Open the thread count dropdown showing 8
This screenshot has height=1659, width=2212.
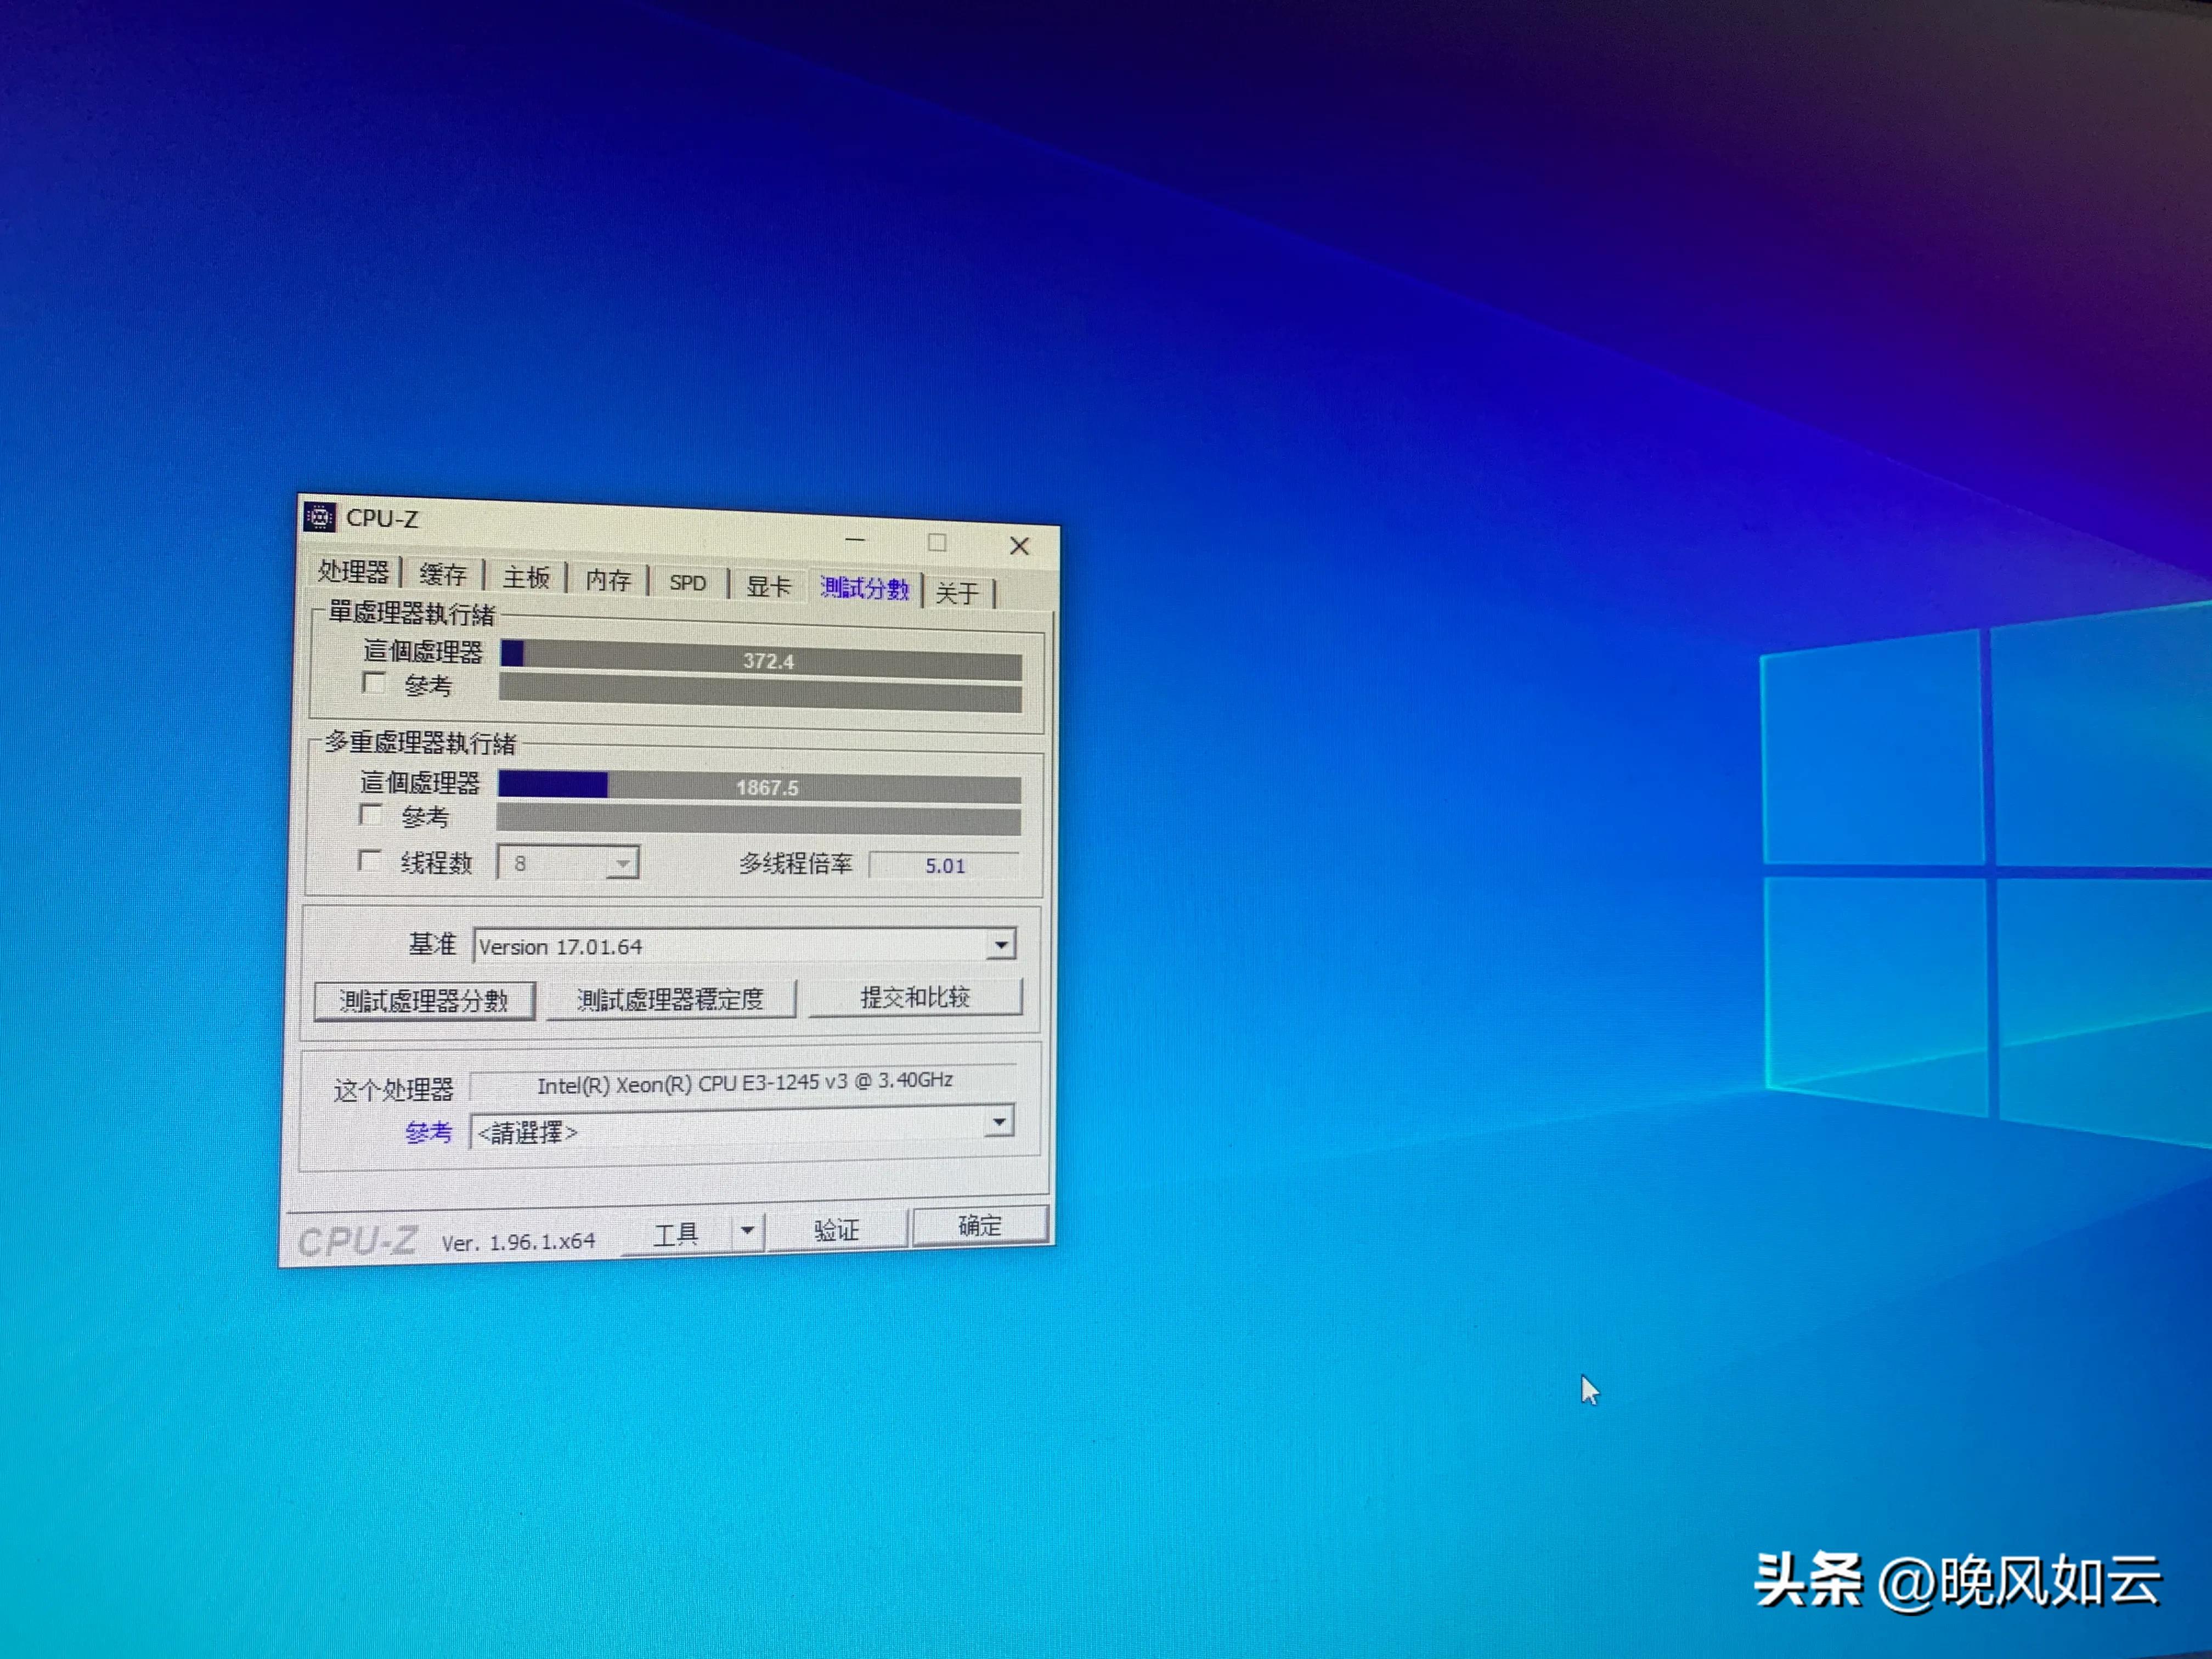coord(624,862)
